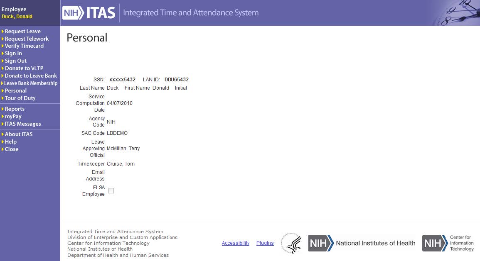This screenshot has width=480, height=261.
Task: Click the LAN ID value DDU65432
Action: tap(177, 79)
